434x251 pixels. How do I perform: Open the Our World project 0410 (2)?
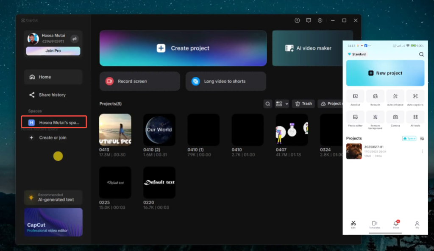click(159, 130)
